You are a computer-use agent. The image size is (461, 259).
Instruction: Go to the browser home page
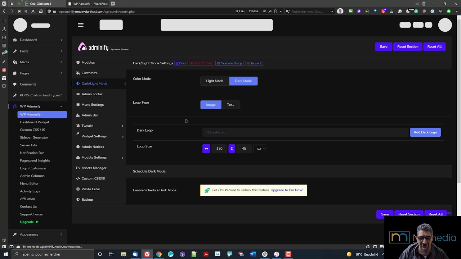pyautogui.click(x=41, y=12)
